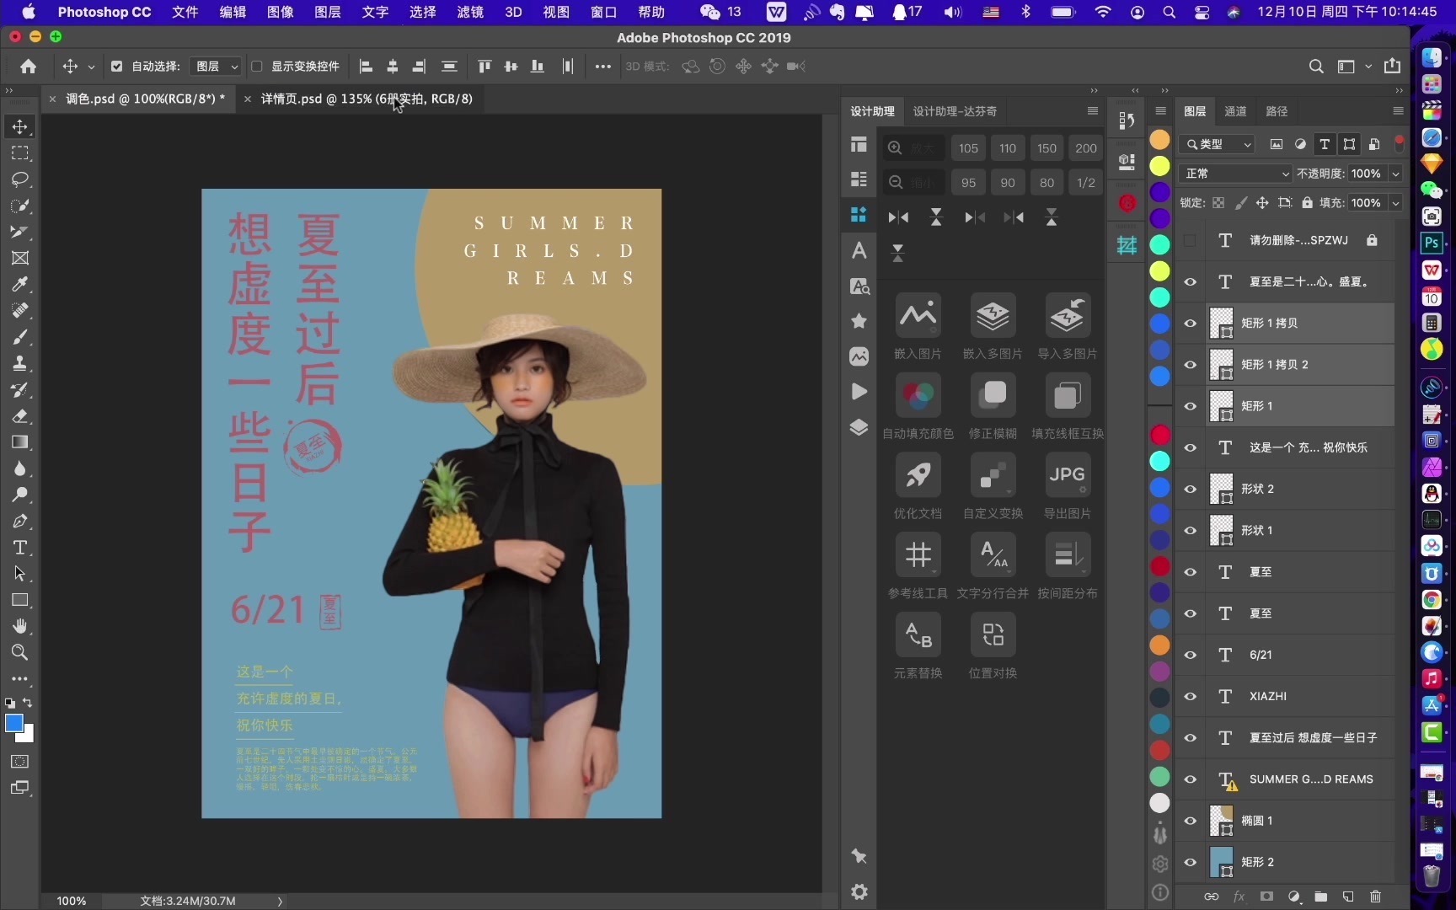Open the layer filter 类型 dropdown

tap(1218, 143)
